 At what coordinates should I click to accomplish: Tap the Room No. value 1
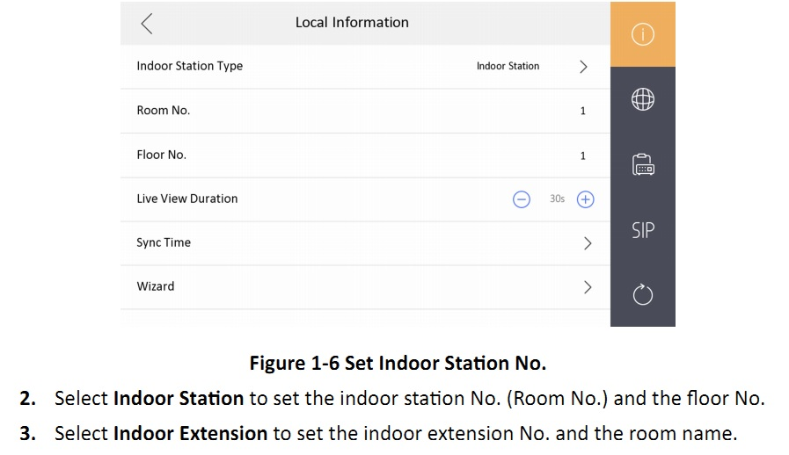coord(582,111)
